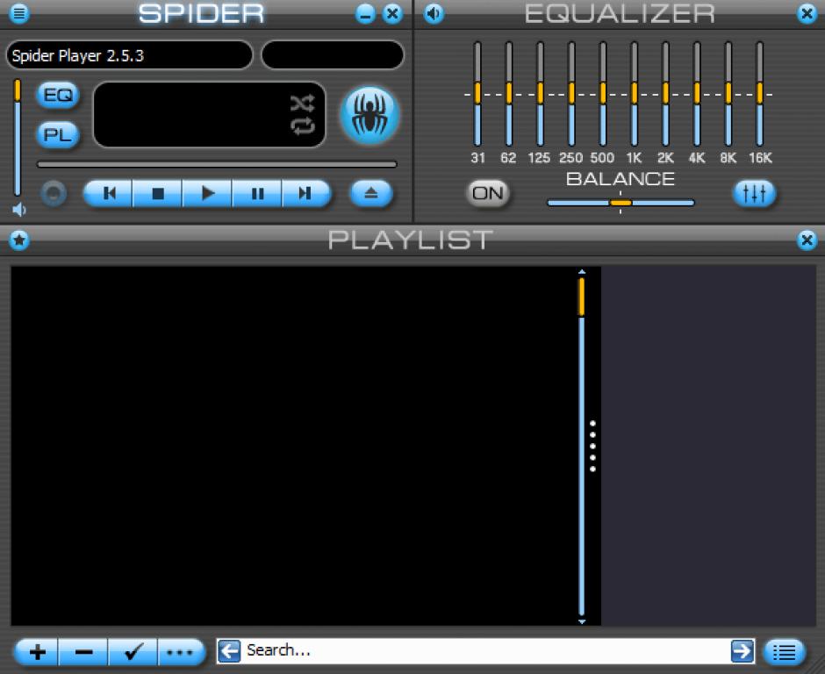Skip to the previous track
The width and height of the screenshot is (825, 674).
coord(109,194)
